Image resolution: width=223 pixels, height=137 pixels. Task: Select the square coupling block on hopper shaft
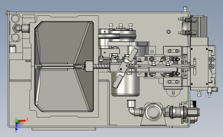pyautogui.click(x=90, y=66)
